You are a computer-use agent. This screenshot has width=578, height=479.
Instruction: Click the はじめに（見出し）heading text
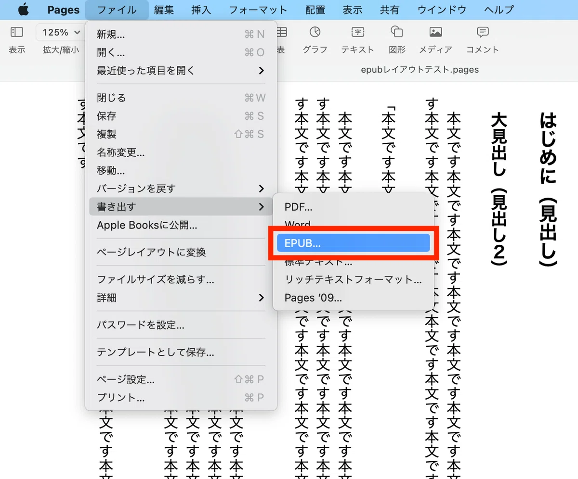tap(548, 189)
